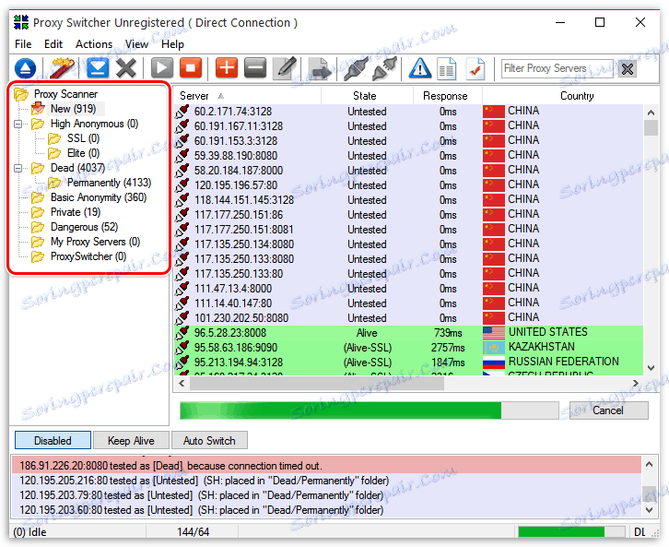Click the blue eject toolbar icon

[x=25, y=68]
